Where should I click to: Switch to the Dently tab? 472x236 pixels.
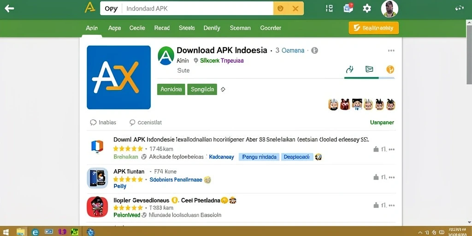[x=212, y=28]
